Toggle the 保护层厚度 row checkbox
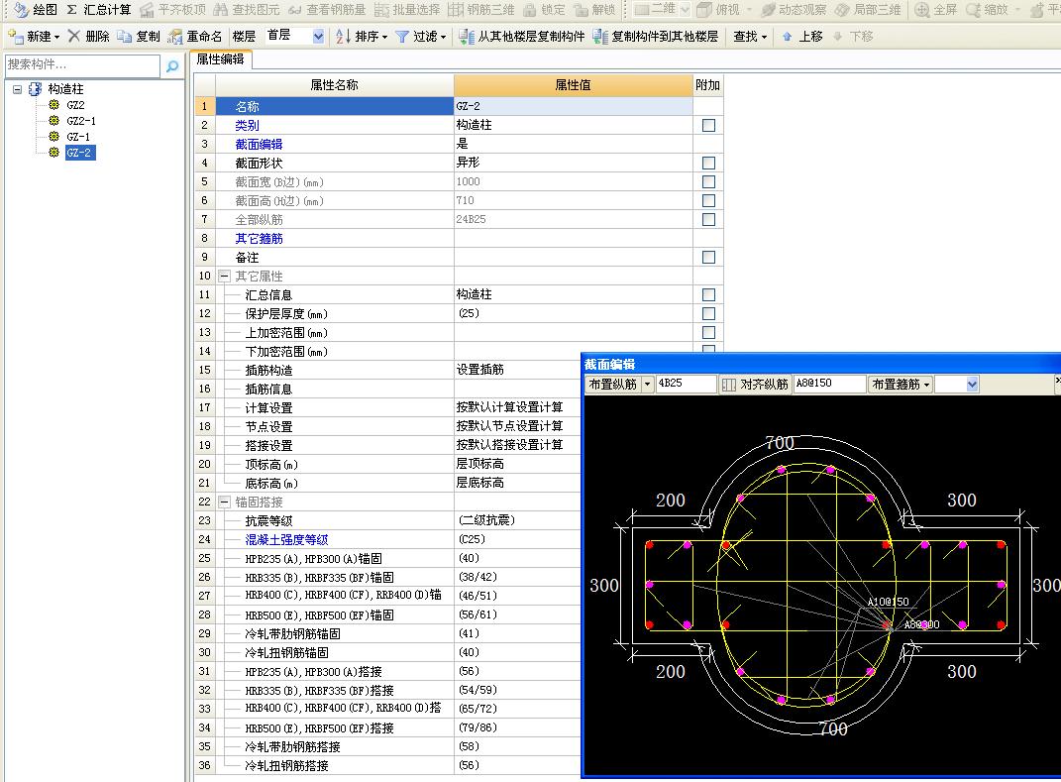The width and height of the screenshot is (1061, 782). [708, 313]
